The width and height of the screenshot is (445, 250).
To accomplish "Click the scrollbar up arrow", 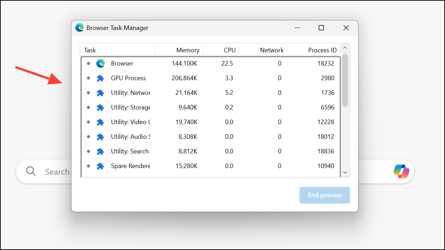I will click(x=345, y=48).
